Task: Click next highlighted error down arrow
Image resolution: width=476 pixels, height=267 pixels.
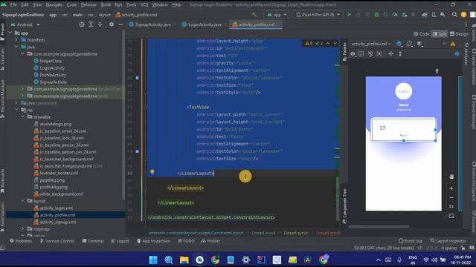Action: click(335, 44)
